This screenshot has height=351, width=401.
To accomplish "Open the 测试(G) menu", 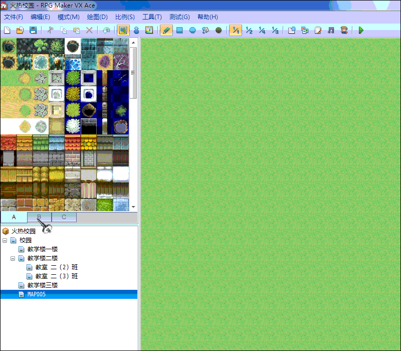I will (x=179, y=17).
